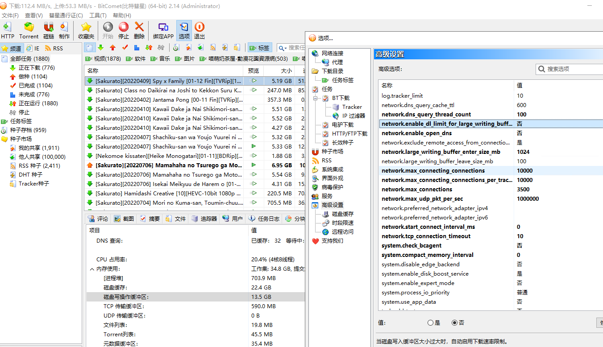Open the 追踪器 details tab
603x347 pixels.
(204, 219)
